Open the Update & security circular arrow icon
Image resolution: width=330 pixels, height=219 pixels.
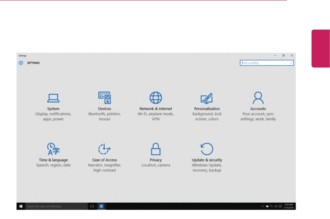(x=207, y=149)
